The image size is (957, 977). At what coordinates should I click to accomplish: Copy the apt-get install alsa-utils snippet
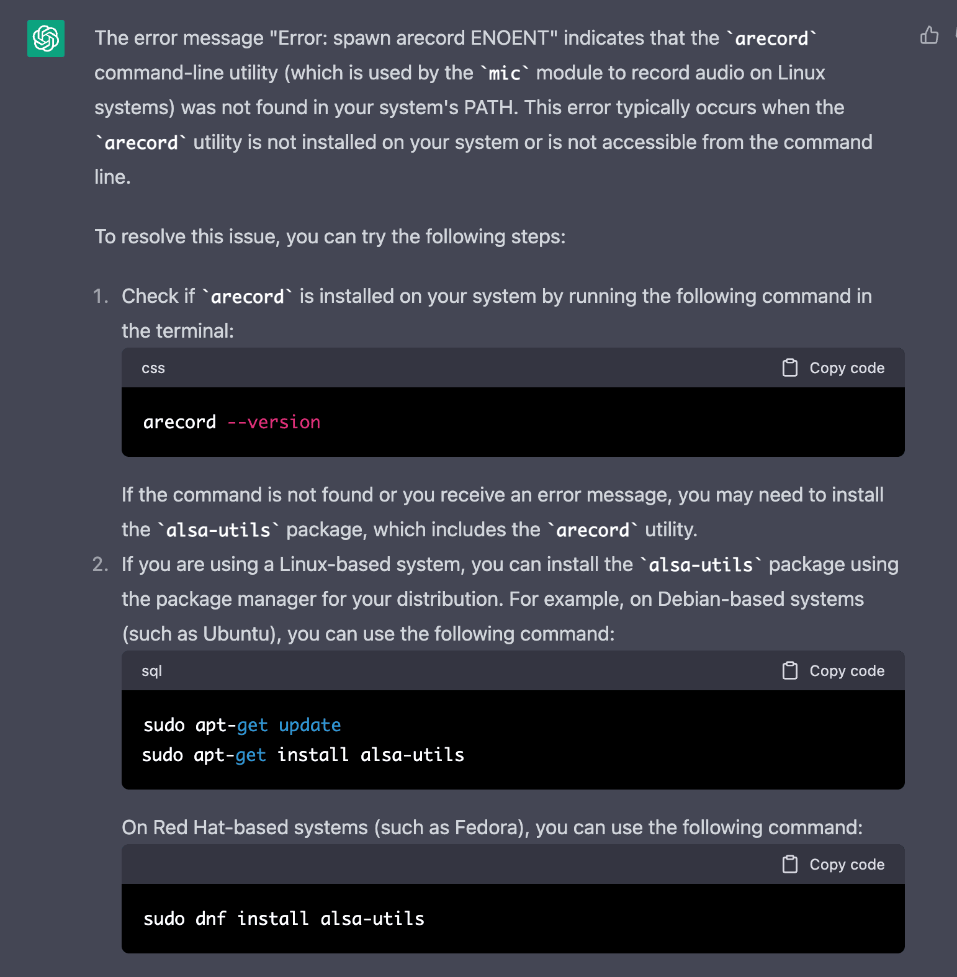833,670
